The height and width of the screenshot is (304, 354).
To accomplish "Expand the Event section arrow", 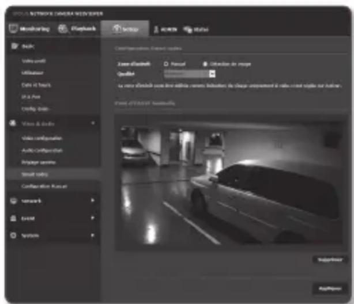I will pos(92,218).
